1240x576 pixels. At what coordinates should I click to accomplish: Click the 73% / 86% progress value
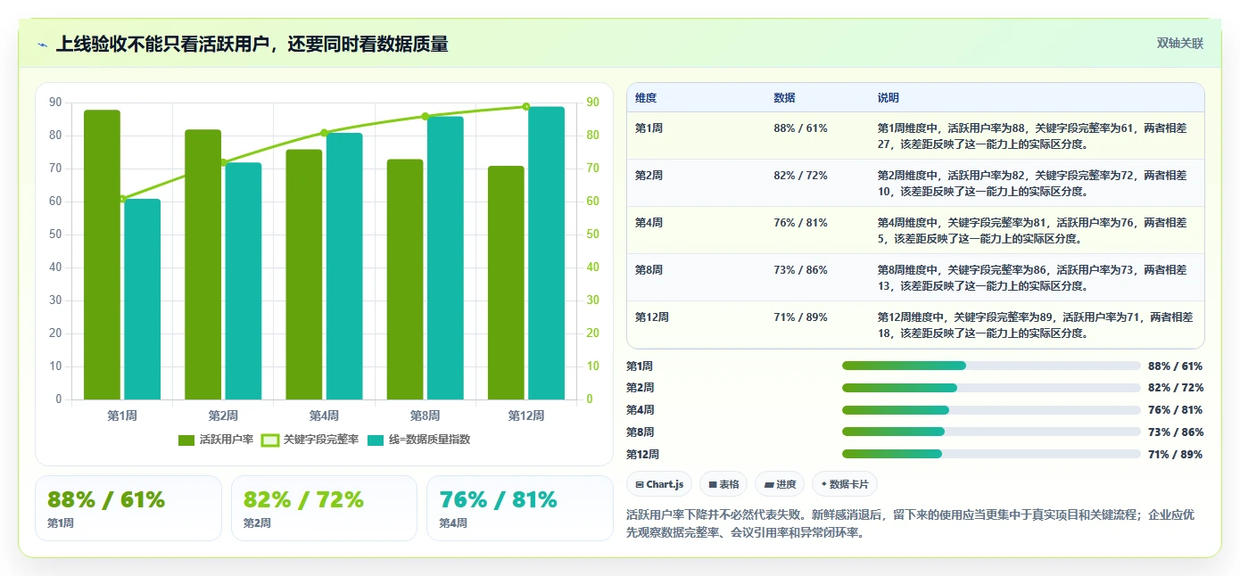1176,432
